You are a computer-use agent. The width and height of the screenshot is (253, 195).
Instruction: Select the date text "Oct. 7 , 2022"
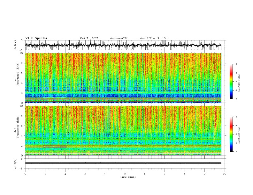coord(89,38)
